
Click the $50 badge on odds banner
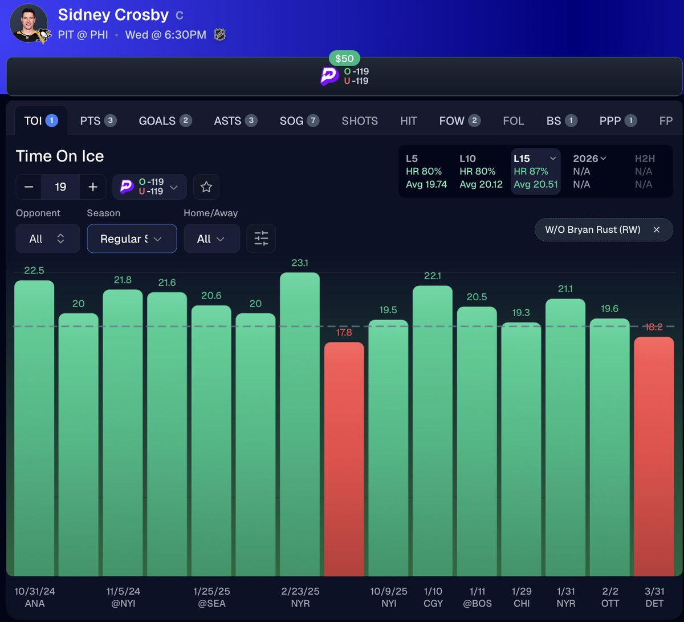click(344, 58)
